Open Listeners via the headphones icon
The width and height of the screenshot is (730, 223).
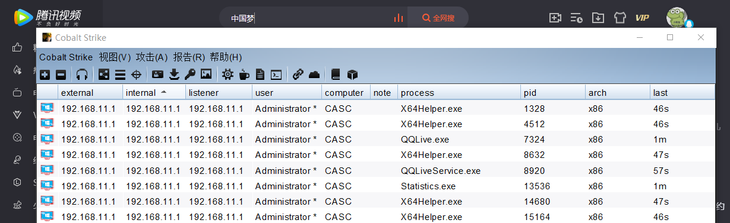(82, 75)
